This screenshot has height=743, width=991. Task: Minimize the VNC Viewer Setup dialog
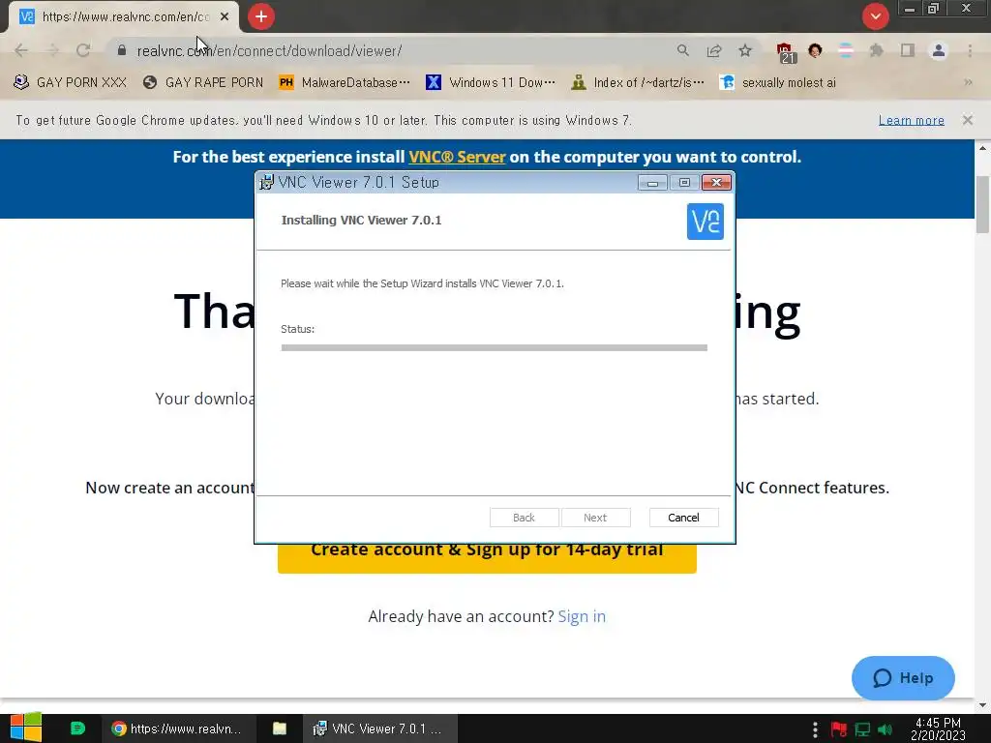coord(652,183)
